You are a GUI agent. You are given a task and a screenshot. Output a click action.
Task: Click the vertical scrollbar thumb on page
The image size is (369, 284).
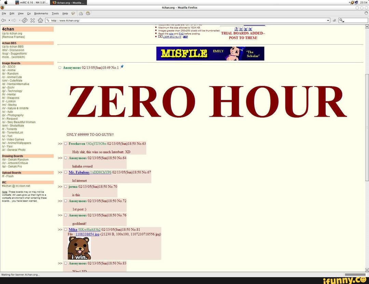coord(367,127)
